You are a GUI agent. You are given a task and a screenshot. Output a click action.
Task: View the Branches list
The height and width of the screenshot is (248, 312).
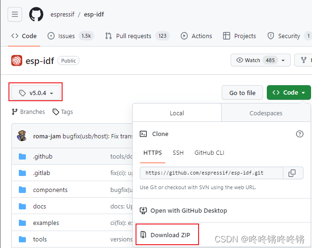point(28,112)
